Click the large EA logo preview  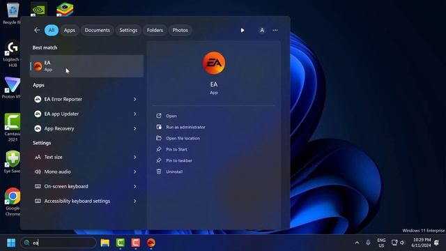click(214, 63)
